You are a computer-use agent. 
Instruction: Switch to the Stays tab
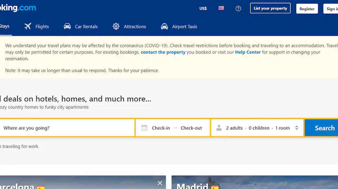[5, 26]
